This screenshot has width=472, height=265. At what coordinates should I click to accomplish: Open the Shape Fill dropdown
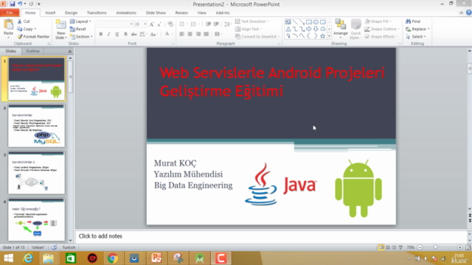coord(378,21)
